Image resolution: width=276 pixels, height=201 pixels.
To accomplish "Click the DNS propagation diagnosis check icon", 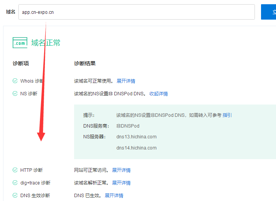I will click(15, 195).
